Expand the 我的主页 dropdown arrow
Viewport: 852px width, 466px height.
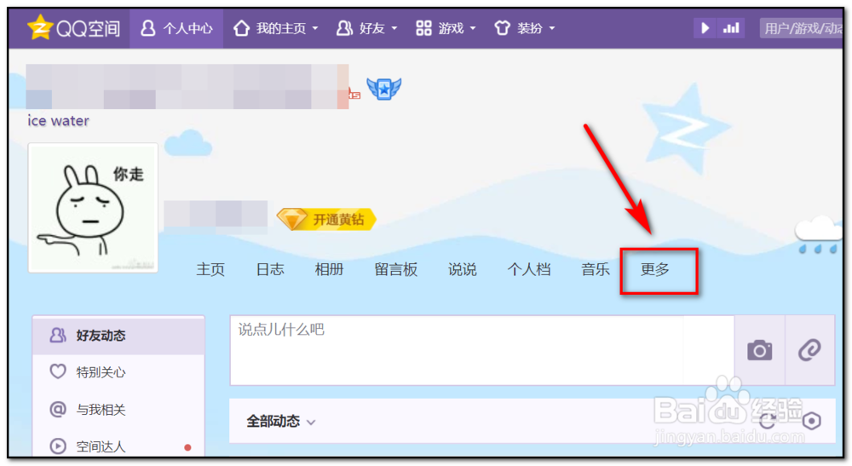[x=315, y=28]
